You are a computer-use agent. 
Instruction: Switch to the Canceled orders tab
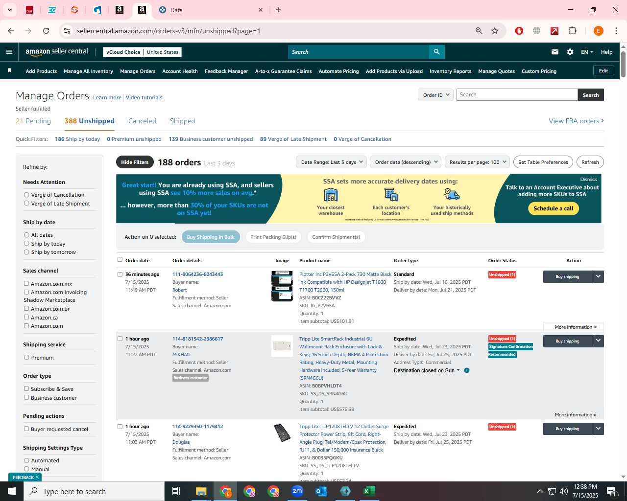142,121
